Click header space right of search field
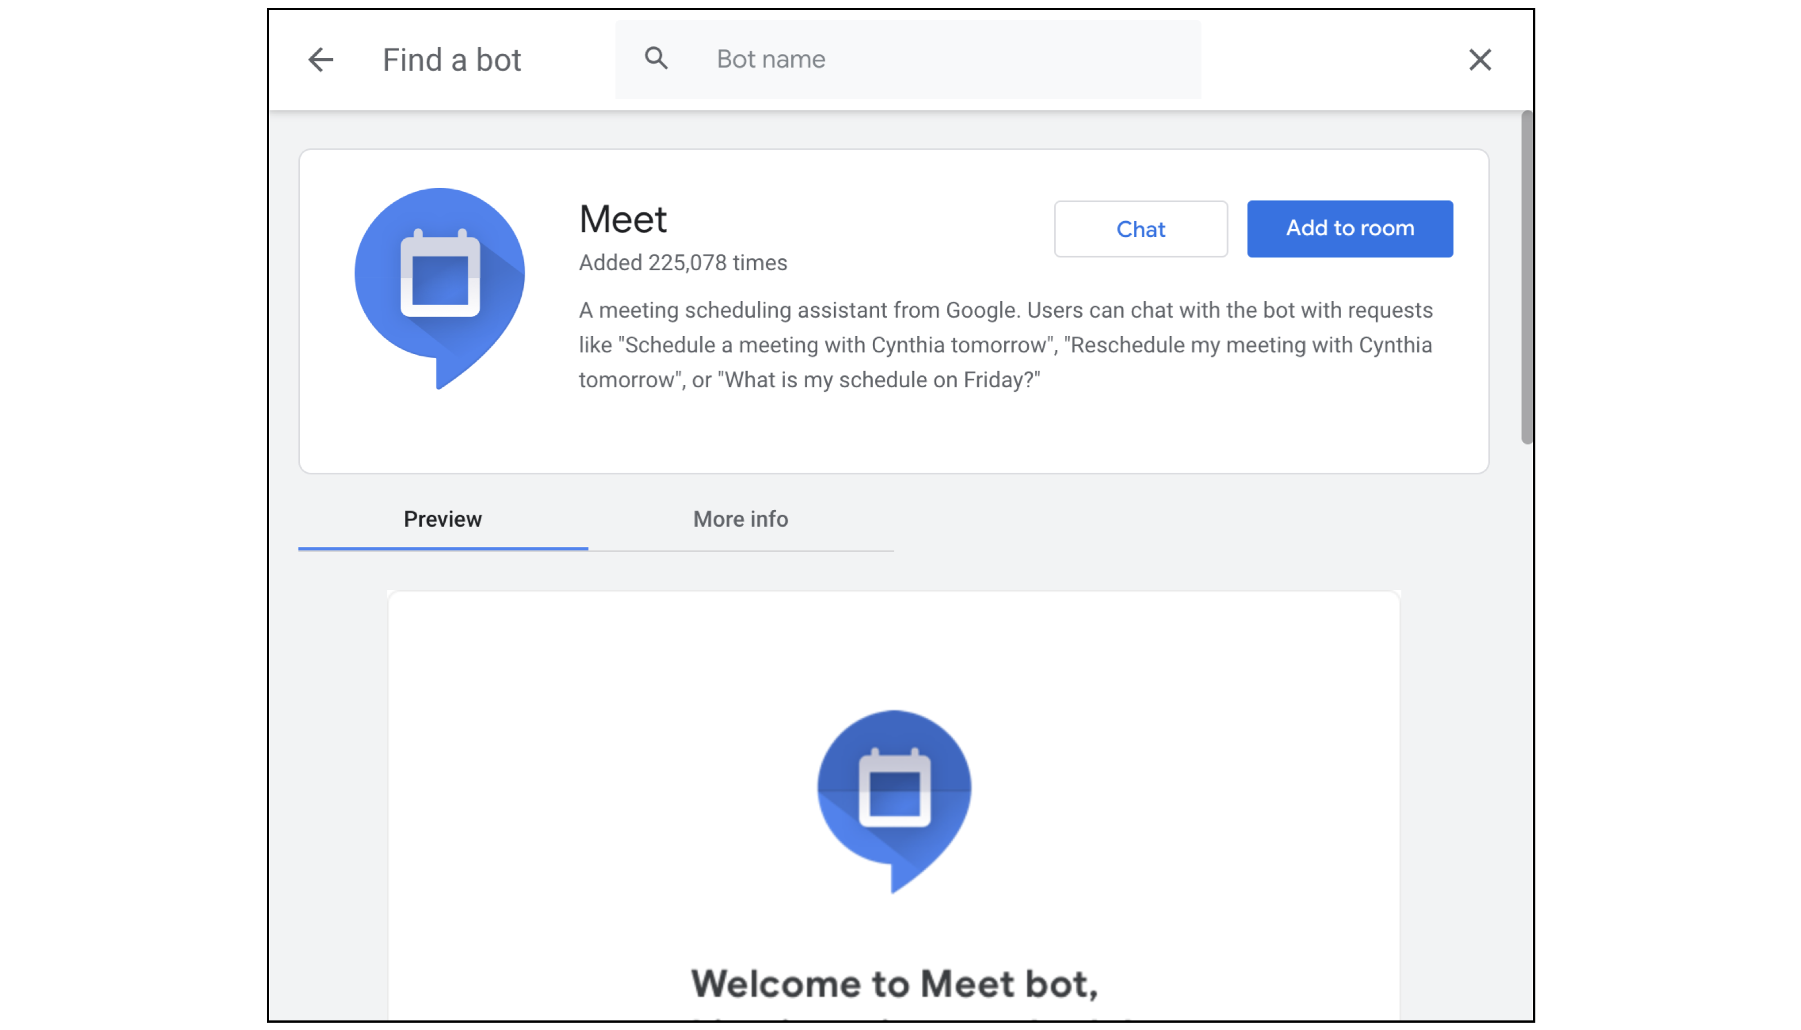1801x1030 pixels. point(1330,60)
